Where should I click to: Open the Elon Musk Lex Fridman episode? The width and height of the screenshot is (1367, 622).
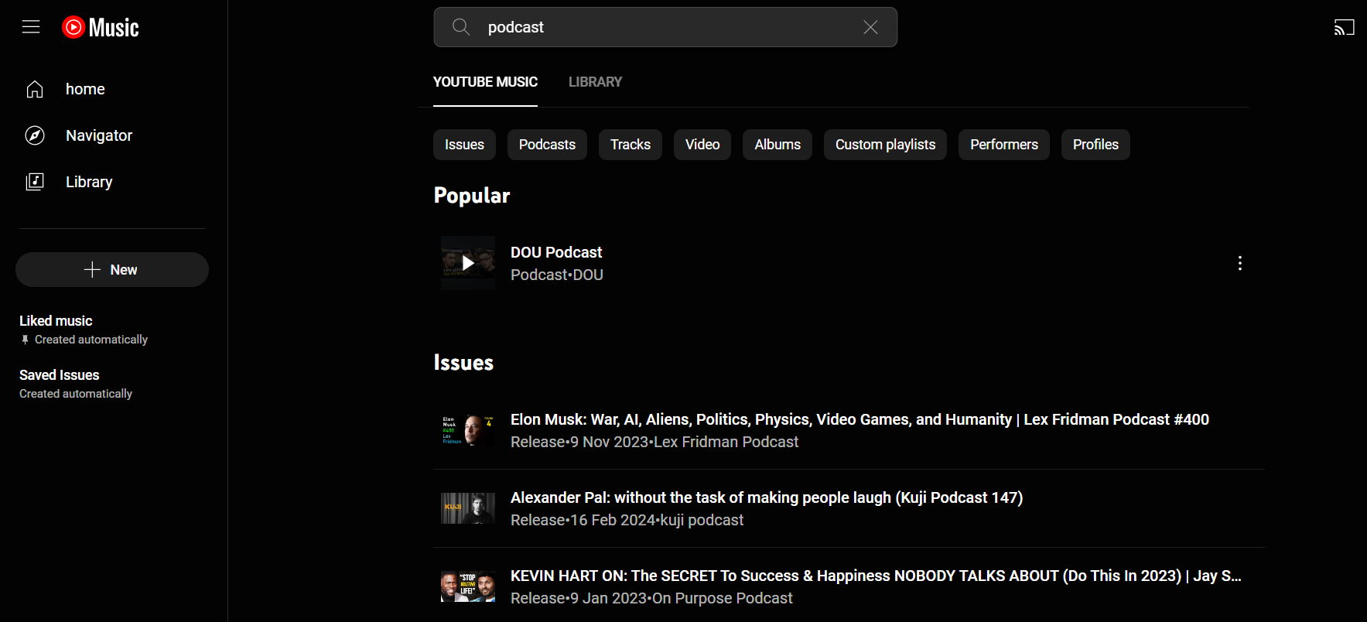tap(860, 419)
